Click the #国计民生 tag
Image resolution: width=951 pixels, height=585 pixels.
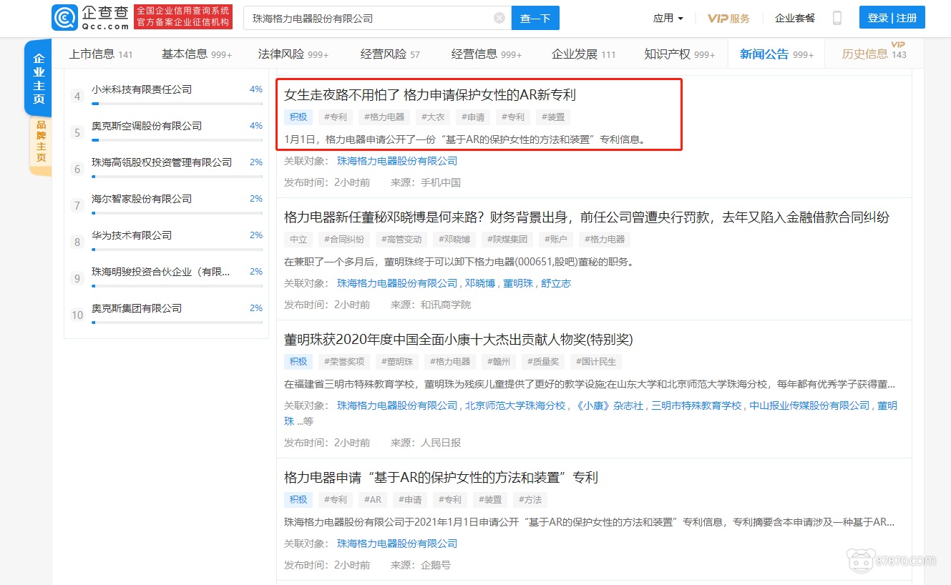(596, 361)
